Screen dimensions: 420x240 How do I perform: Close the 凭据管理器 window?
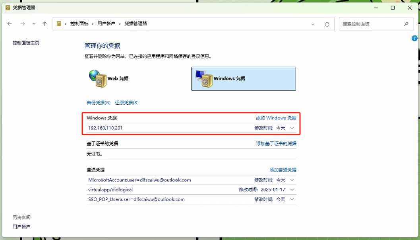410,8
